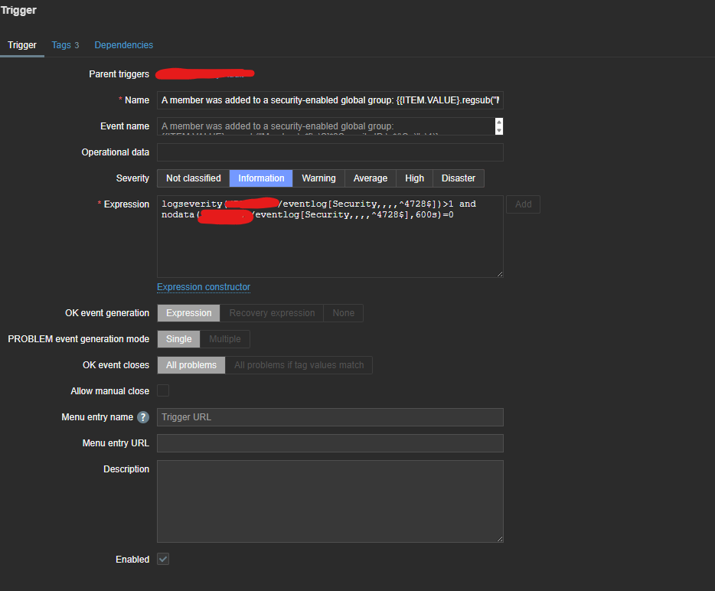
Task: Click the redacted parent trigger link
Action: [204, 73]
